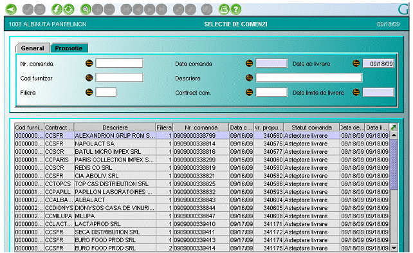Click the grey minus remove icon
Screen dimensions: 413x253
109,10
